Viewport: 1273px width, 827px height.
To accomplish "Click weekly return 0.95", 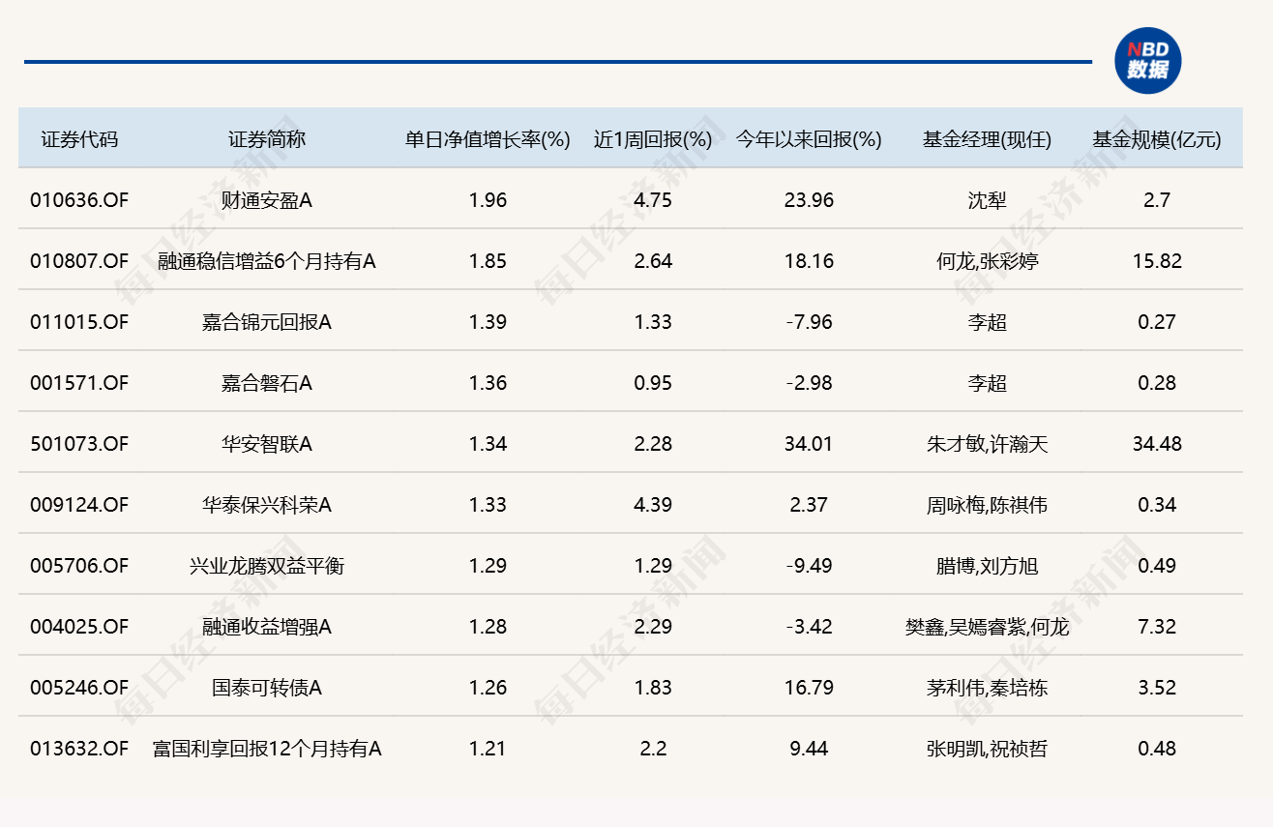I will [x=653, y=383].
